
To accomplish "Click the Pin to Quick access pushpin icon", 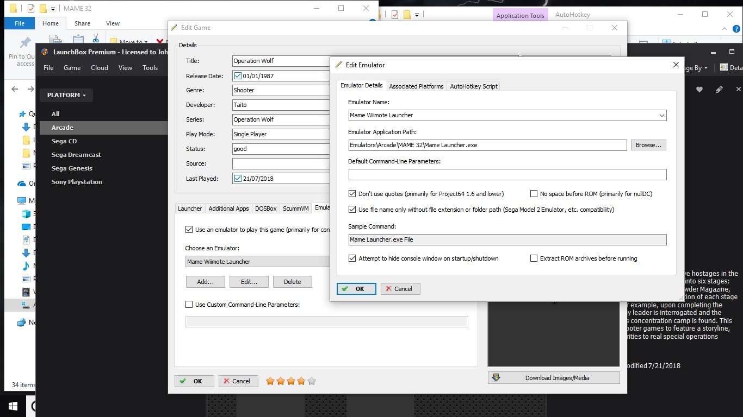I will (25, 43).
